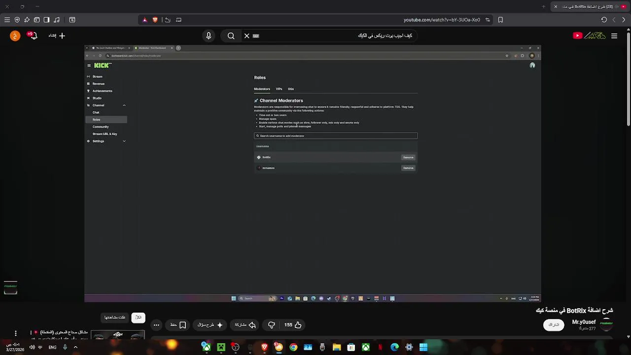Viewport: 631px width, 355px height.
Task: Click the video Share button
Action: [245, 325]
